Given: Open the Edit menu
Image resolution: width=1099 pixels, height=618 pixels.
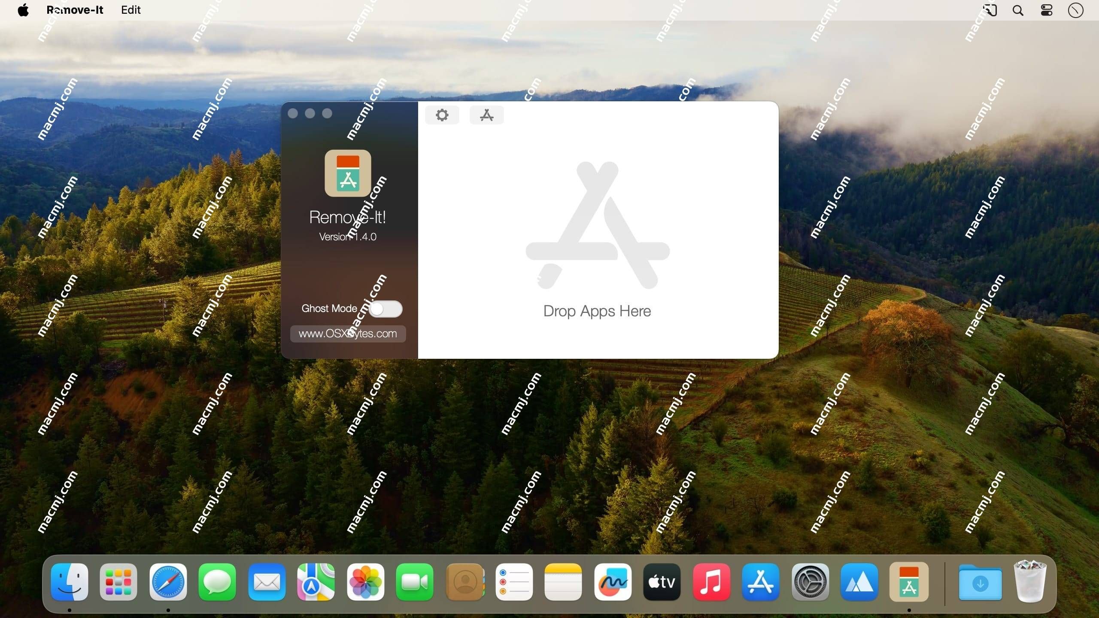Looking at the screenshot, I should pyautogui.click(x=131, y=10).
